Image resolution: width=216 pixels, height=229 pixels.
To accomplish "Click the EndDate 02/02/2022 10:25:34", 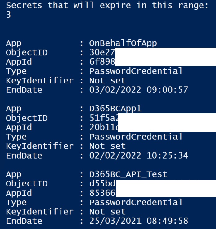I will 138,155.
